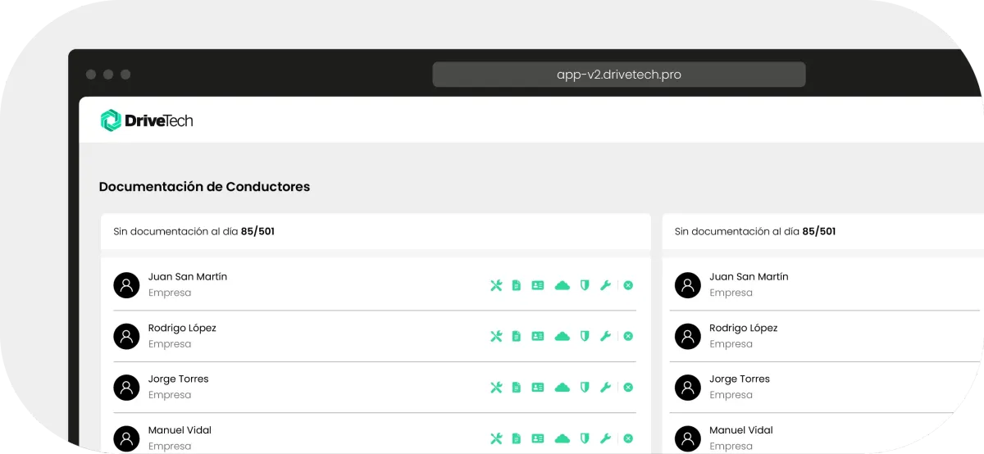
Task: Click the tools icon in Juan San Martín's row
Action: click(496, 285)
